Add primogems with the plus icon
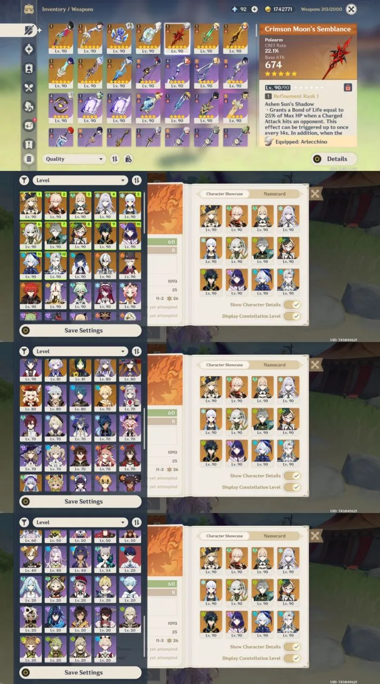This screenshot has height=684, width=380. click(x=254, y=9)
